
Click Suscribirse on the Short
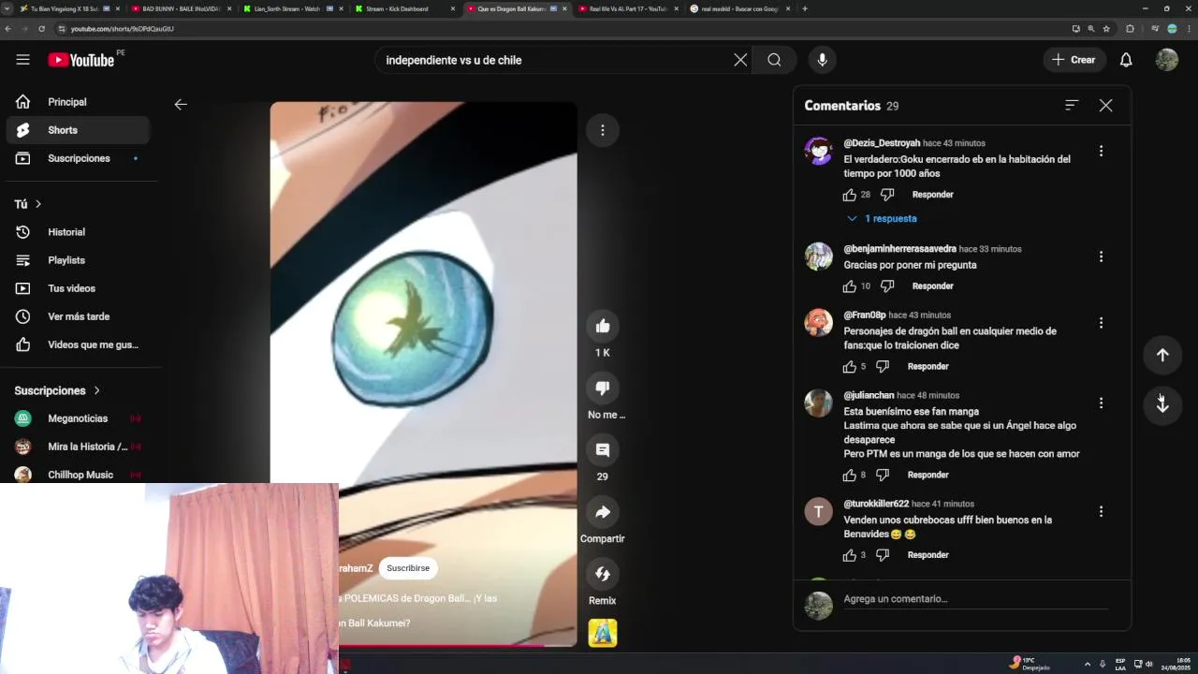point(408,568)
